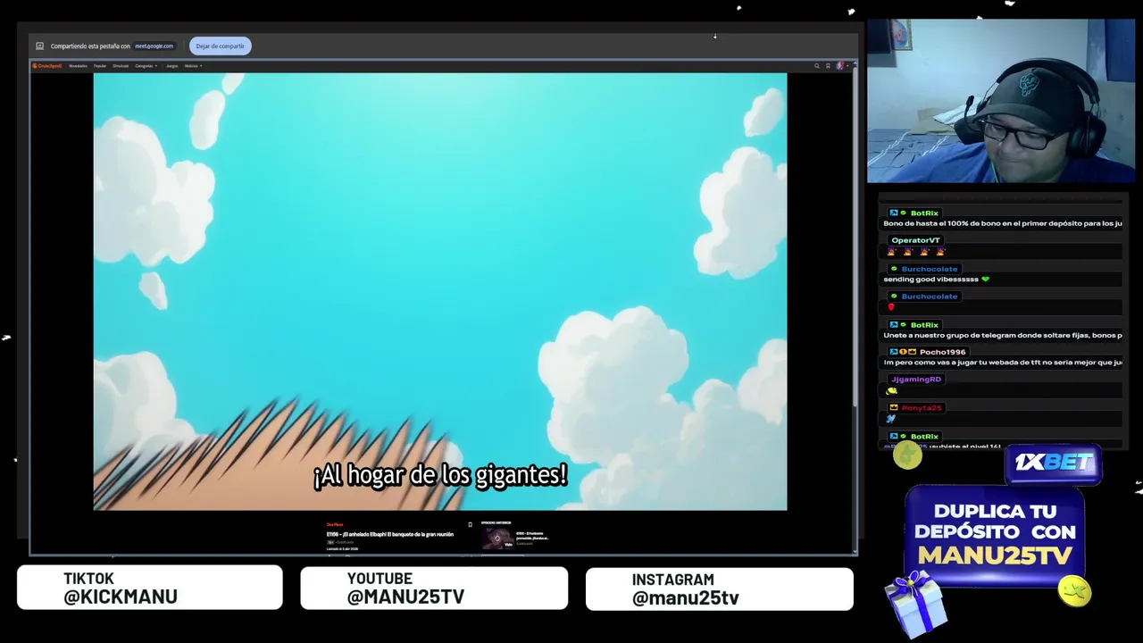
Task: Expand the Categorías dropdown
Action: pos(146,66)
